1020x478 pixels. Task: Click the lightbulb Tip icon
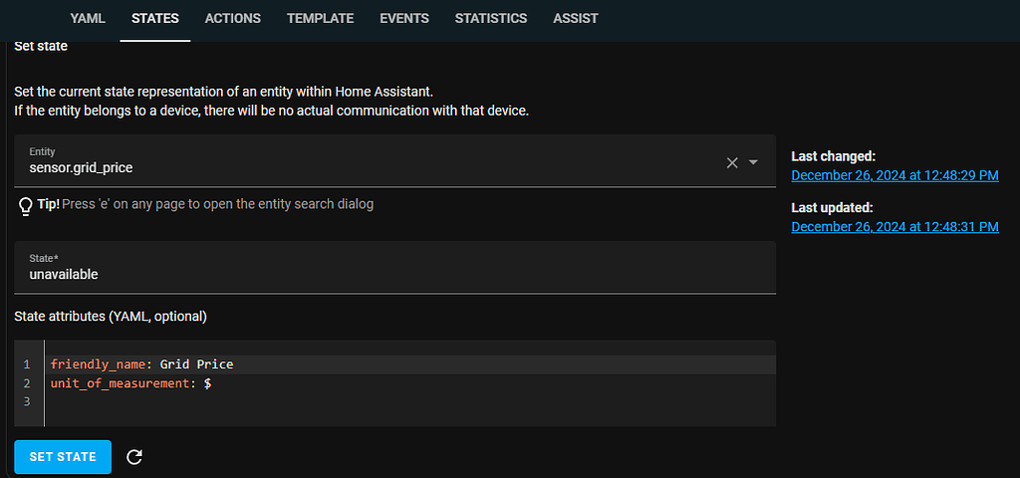click(27, 205)
